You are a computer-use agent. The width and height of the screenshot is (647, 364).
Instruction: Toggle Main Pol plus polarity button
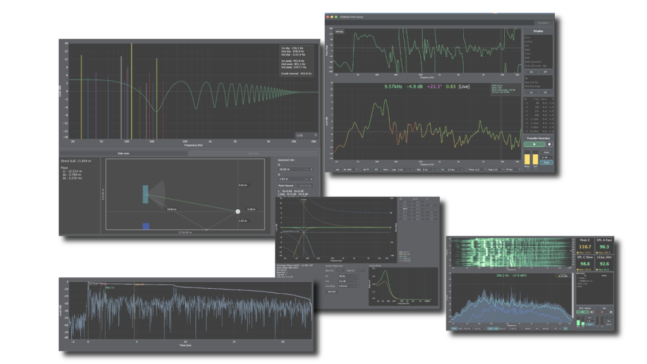tap(338, 270)
